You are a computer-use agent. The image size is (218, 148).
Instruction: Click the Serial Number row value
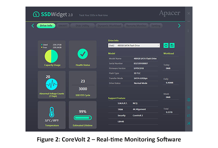[141, 63]
